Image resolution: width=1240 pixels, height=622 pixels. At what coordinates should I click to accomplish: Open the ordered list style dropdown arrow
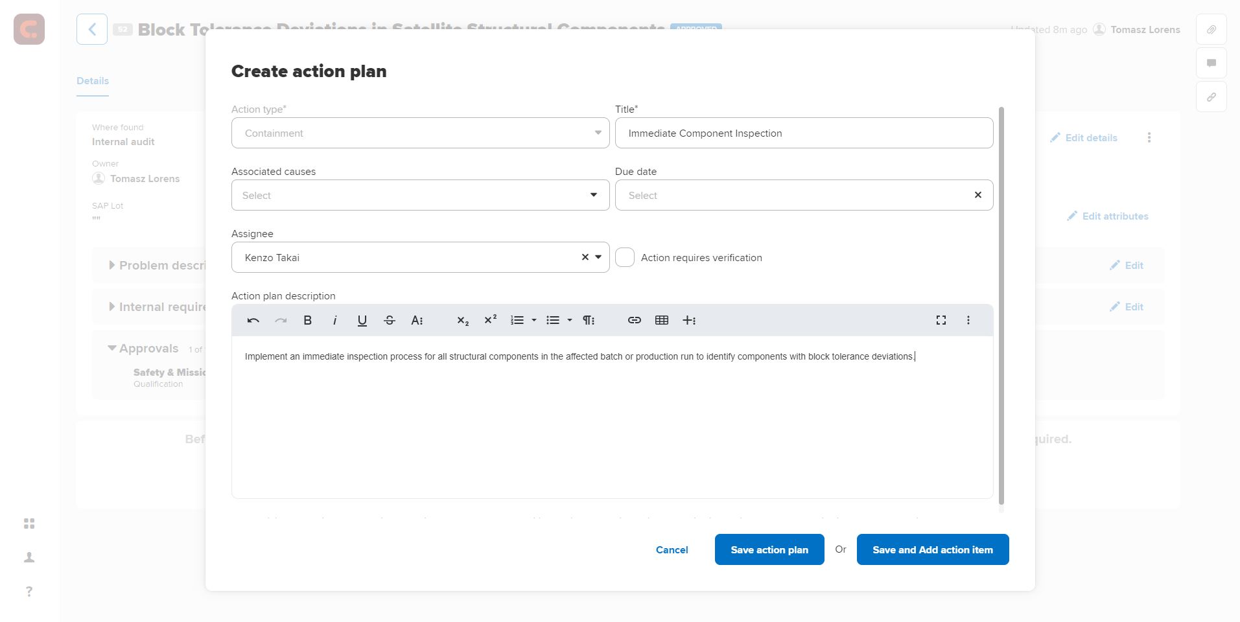(534, 320)
